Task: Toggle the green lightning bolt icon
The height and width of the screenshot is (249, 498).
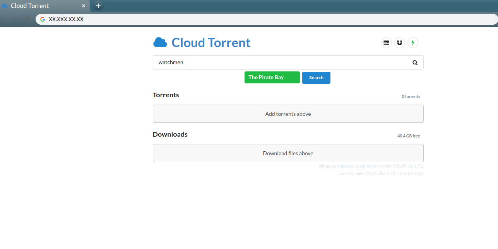Action: 413,43
